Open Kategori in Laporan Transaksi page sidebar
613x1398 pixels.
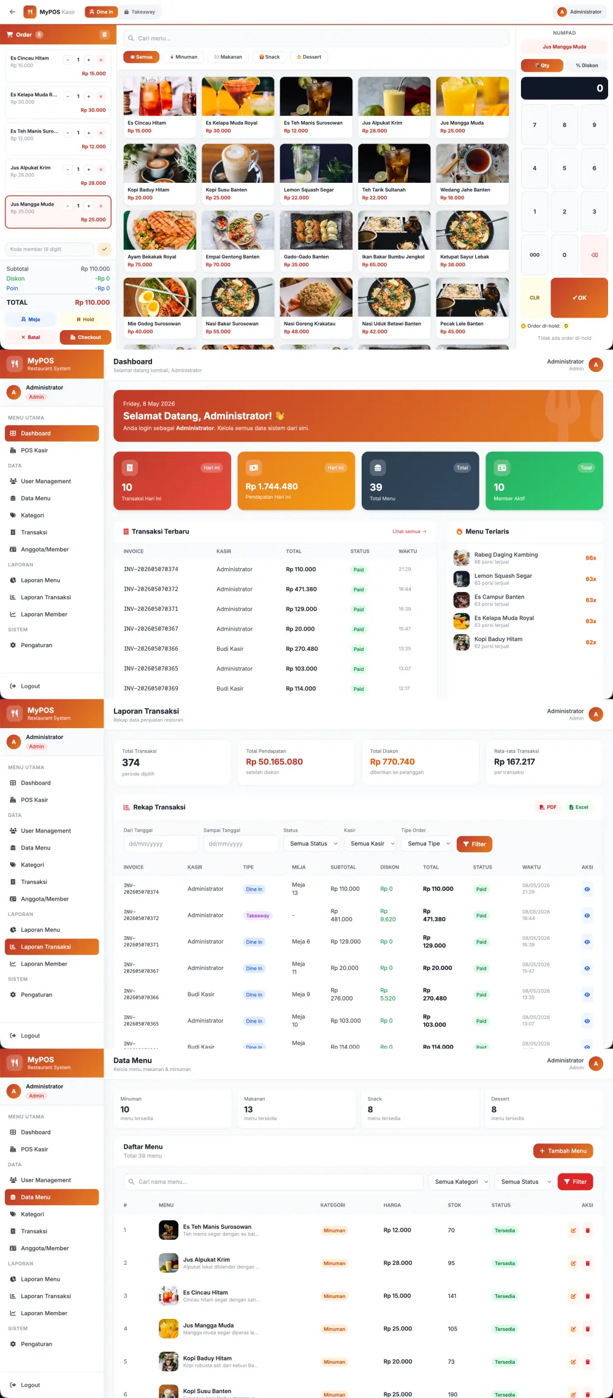(51, 865)
